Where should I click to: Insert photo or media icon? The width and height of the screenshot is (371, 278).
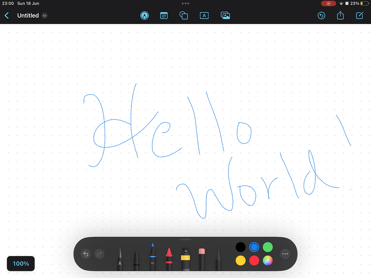[x=225, y=15]
